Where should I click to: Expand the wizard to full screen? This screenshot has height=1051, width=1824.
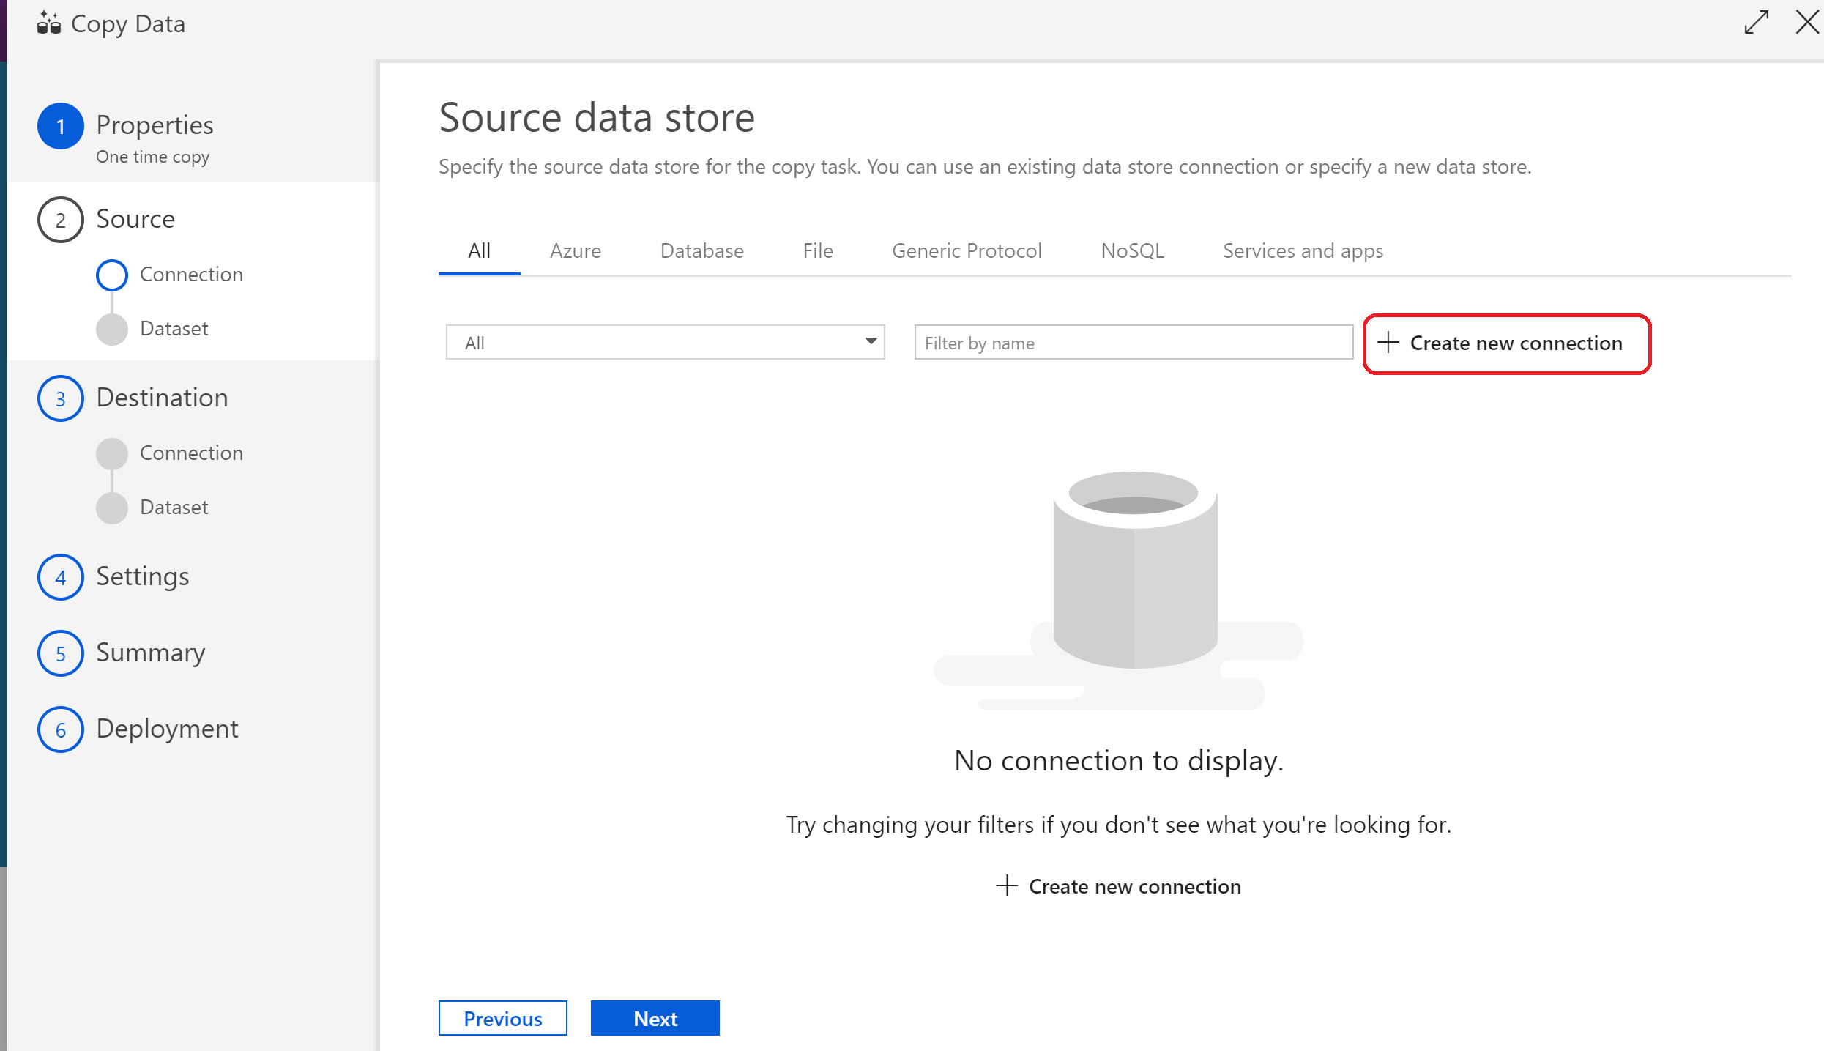(x=1757, y=23)
